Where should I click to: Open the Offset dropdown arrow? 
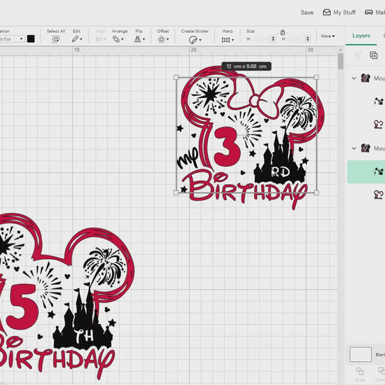(x=168, y=39)
